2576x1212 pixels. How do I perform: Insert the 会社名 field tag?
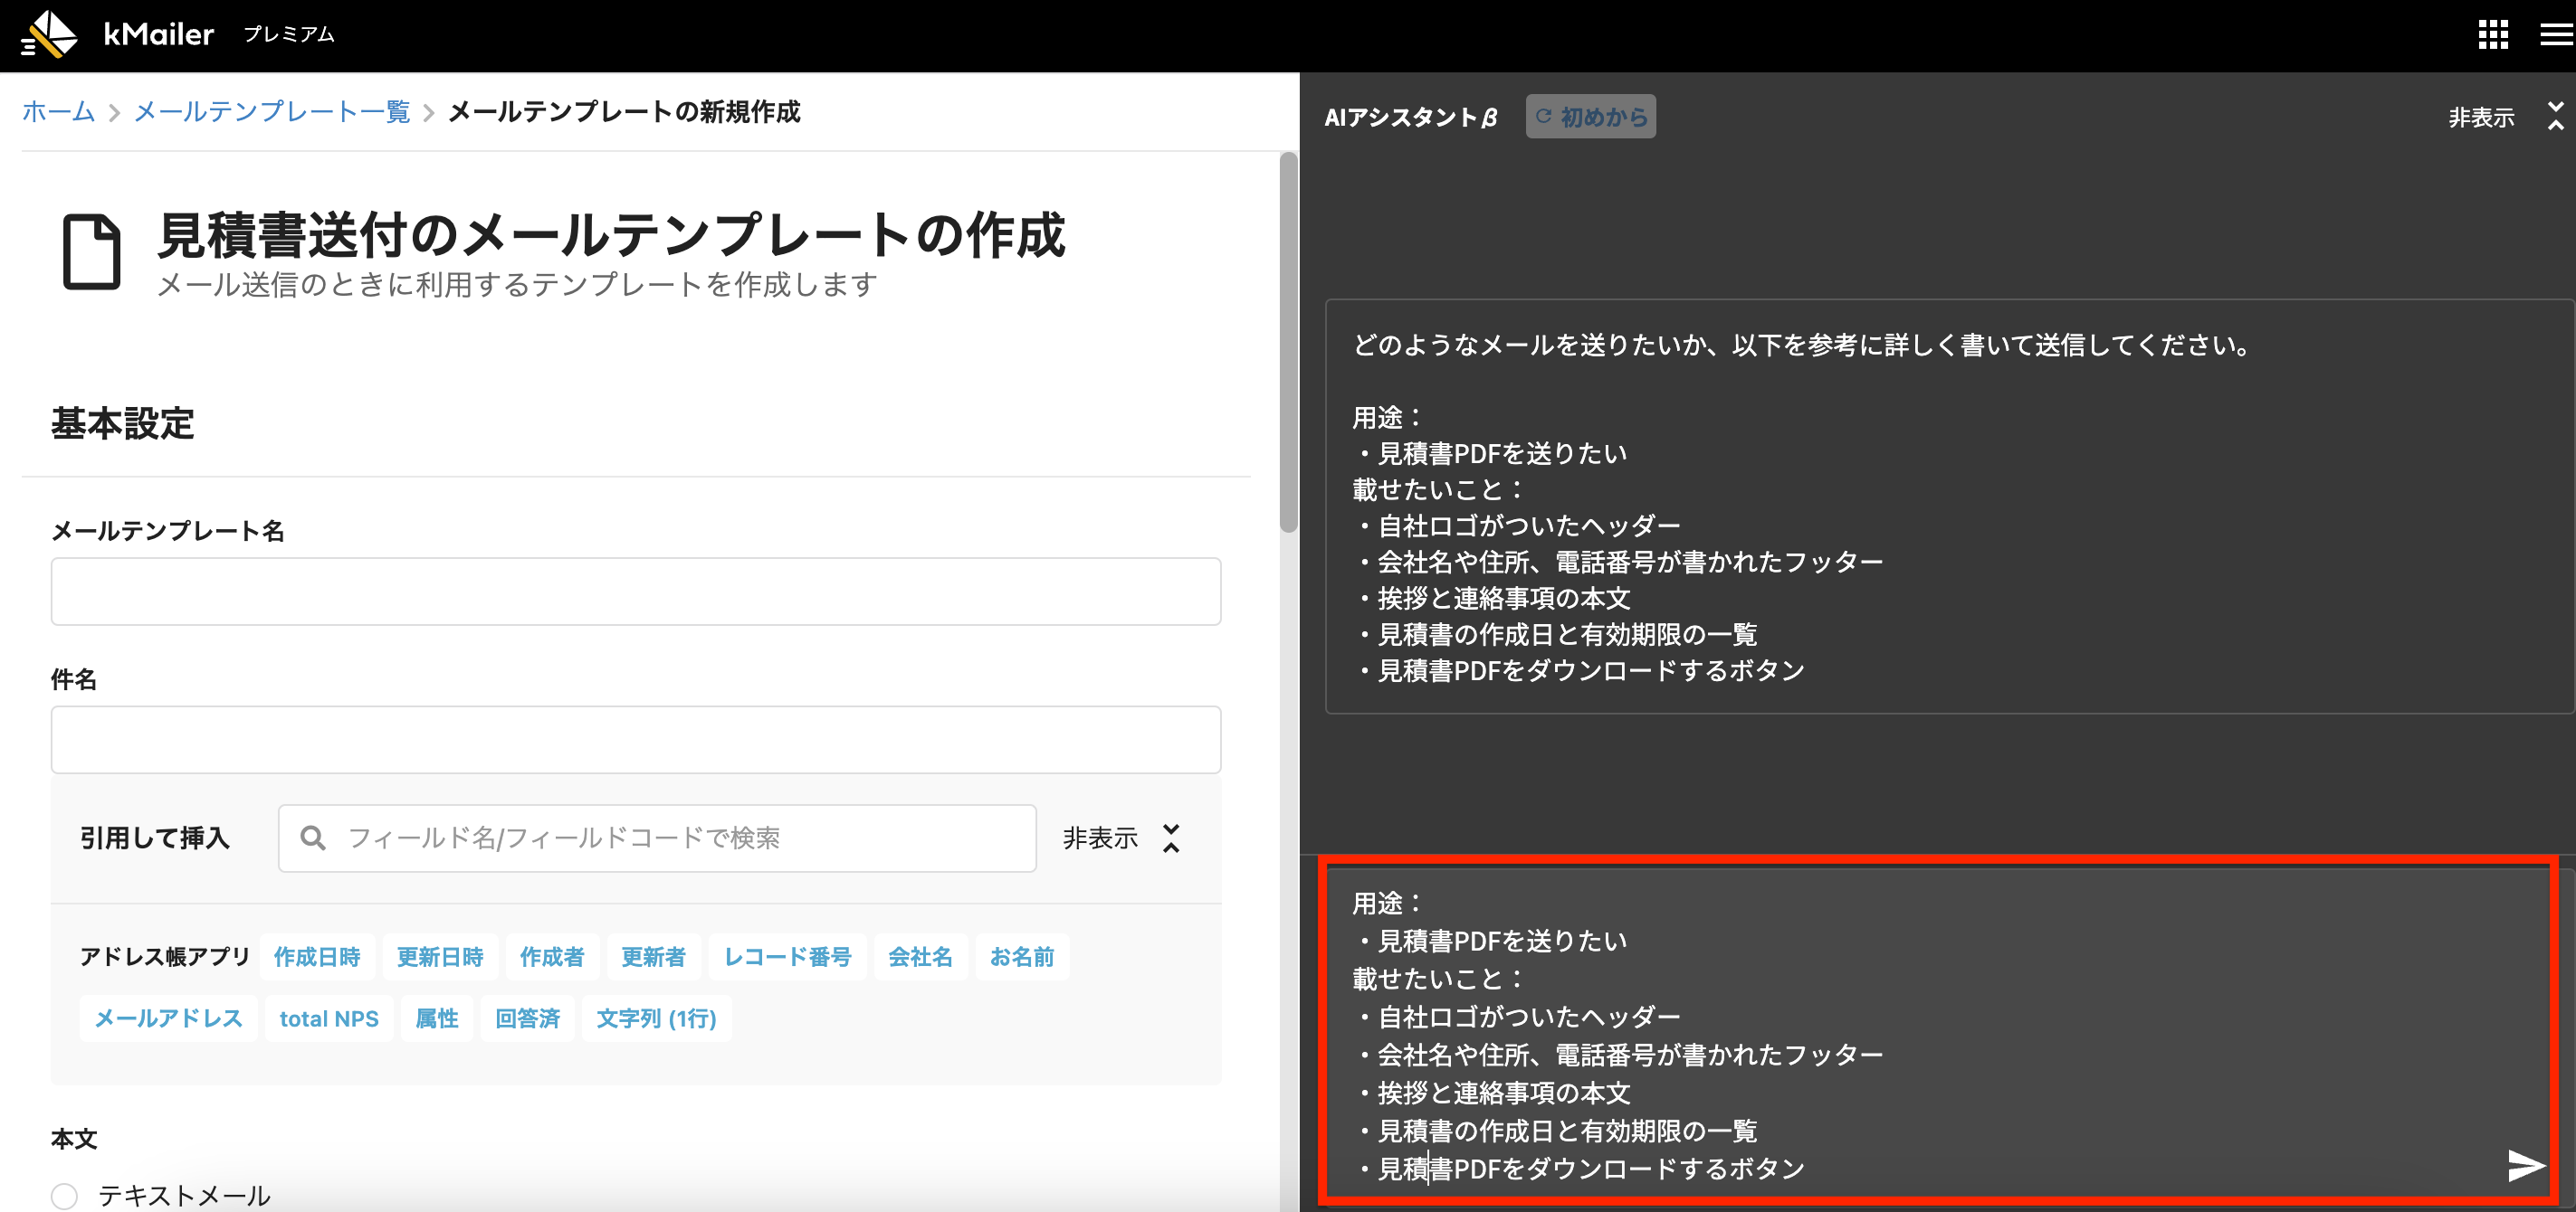[919, 957]
